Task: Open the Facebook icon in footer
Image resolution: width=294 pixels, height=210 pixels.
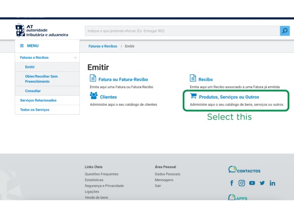Action: tap(232, 183)
